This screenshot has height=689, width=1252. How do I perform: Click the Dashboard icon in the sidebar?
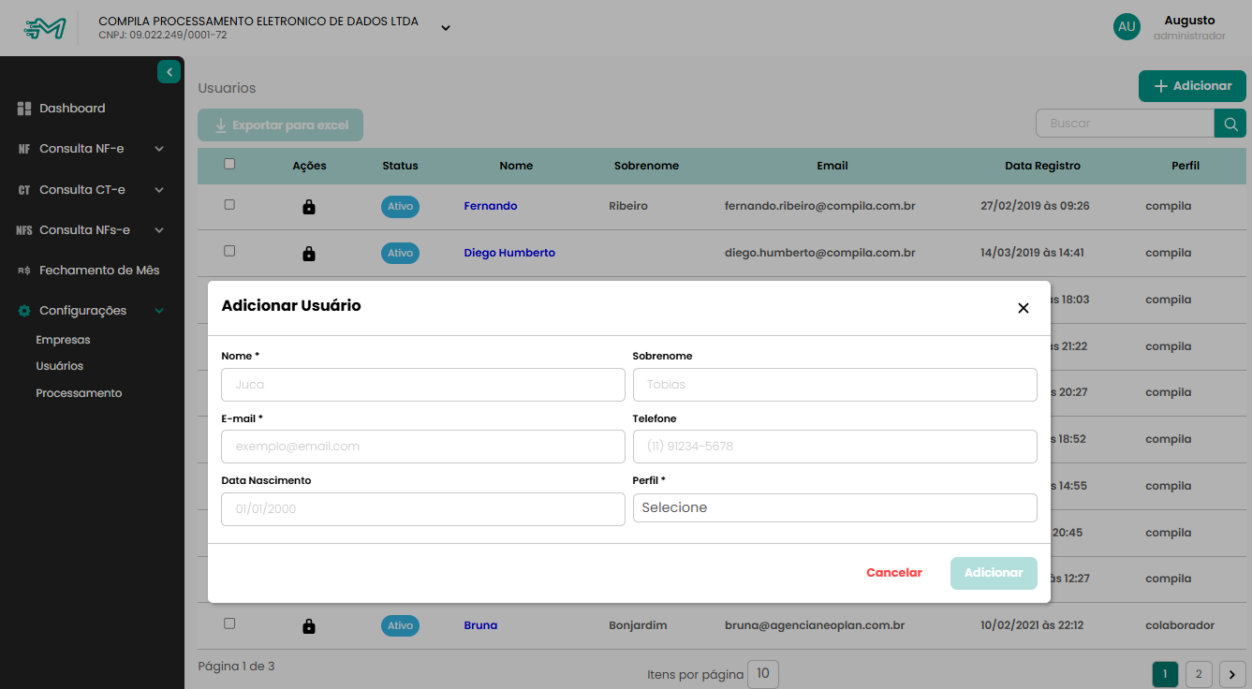[x=24, y=109]
